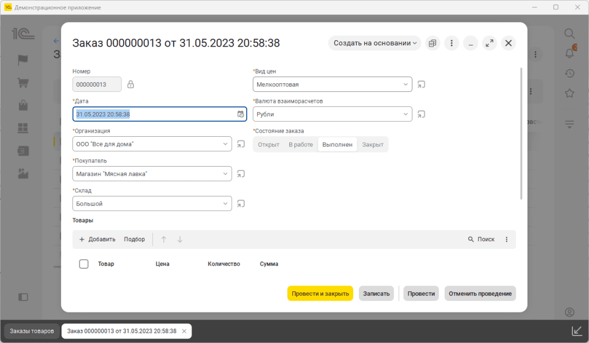589x343 pixels.
Task: Check the select-all checkbox in the Товары table
Action: (x=84, y=264)
